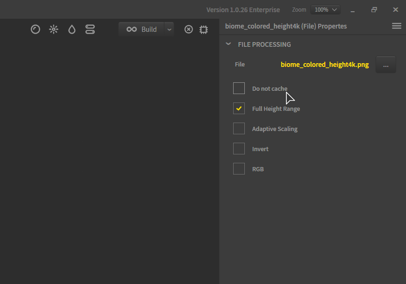Collapse the File Processing section

(228, 44)
